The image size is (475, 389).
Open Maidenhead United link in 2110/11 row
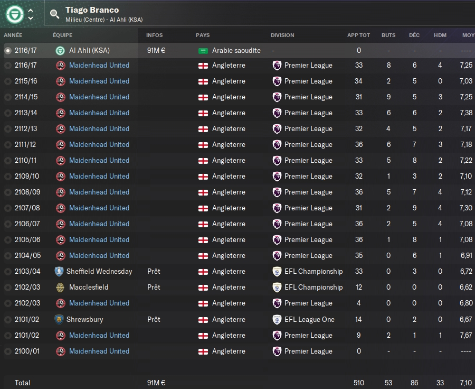coord(99,161)
